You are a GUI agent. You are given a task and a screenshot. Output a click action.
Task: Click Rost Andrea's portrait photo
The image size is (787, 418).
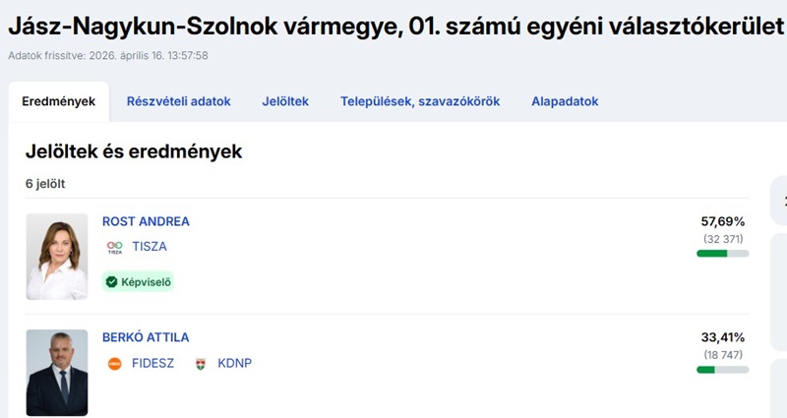tap(57, 257)
